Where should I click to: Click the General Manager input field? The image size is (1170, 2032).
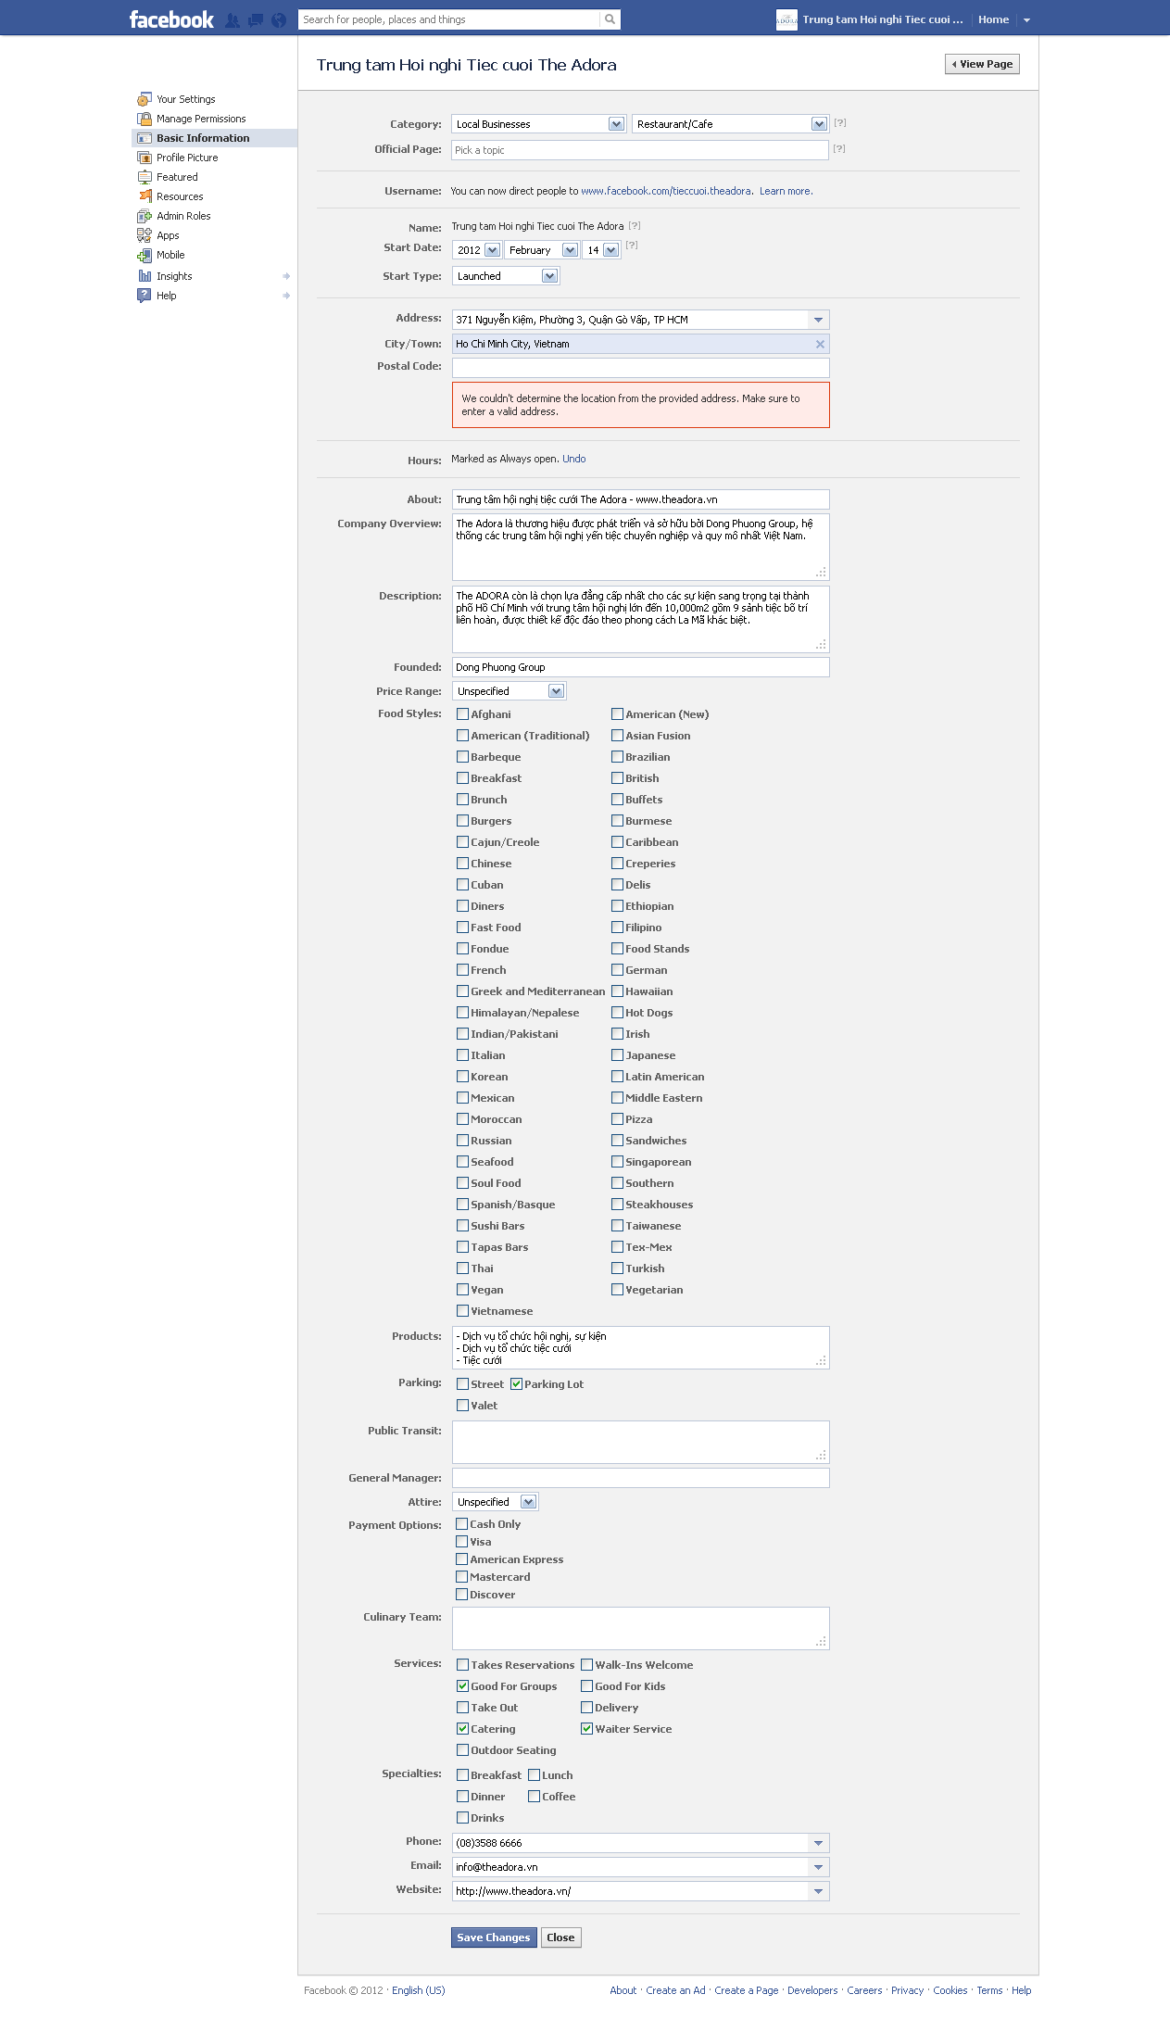(640, 1478)
